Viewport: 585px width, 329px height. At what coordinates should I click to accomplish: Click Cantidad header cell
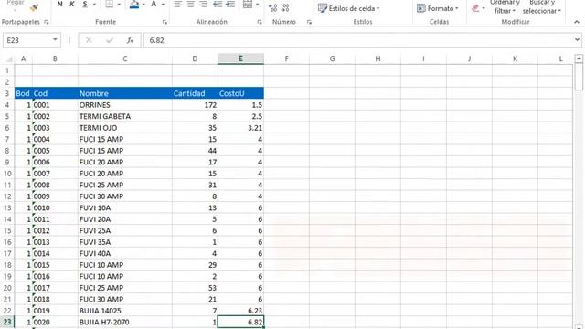coord(195,93)
